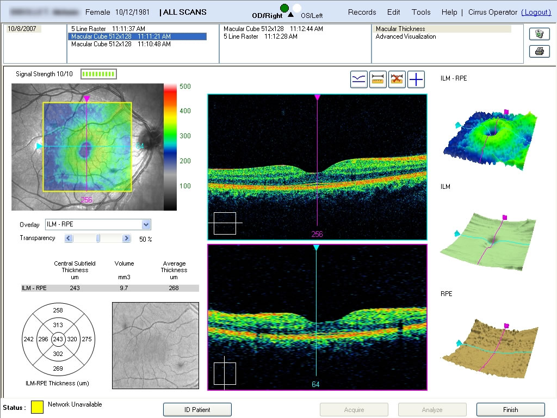Select the Advanced Visualization analysis
The image size is (557, 418).
pyautogui.click(x=406, y=36)
